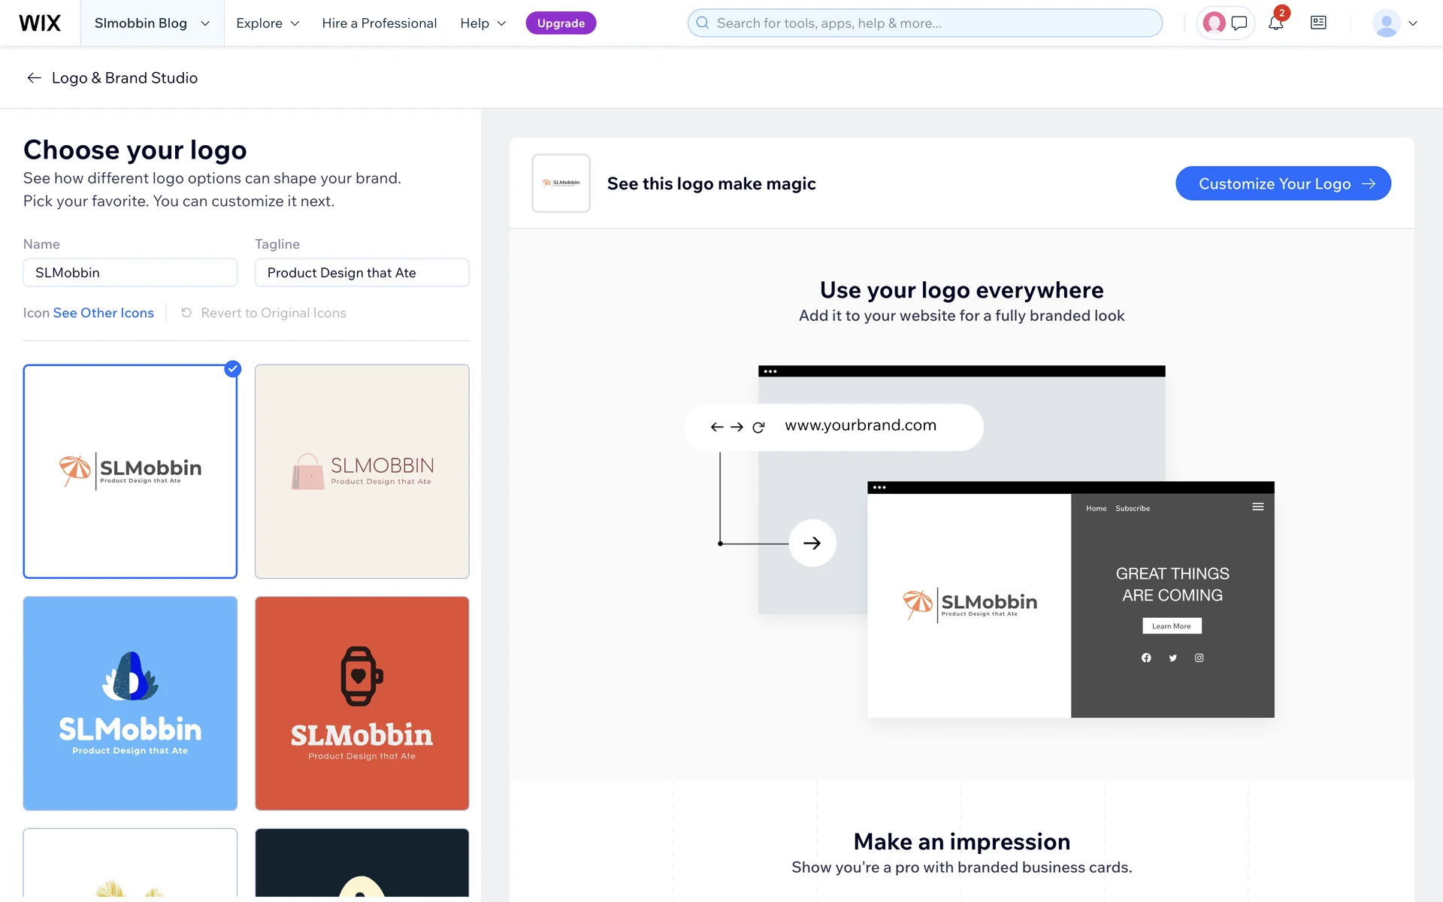Viewport: 1443px width, 902px height.
Task: Open the Help menu
Action: tap(483, 23)
